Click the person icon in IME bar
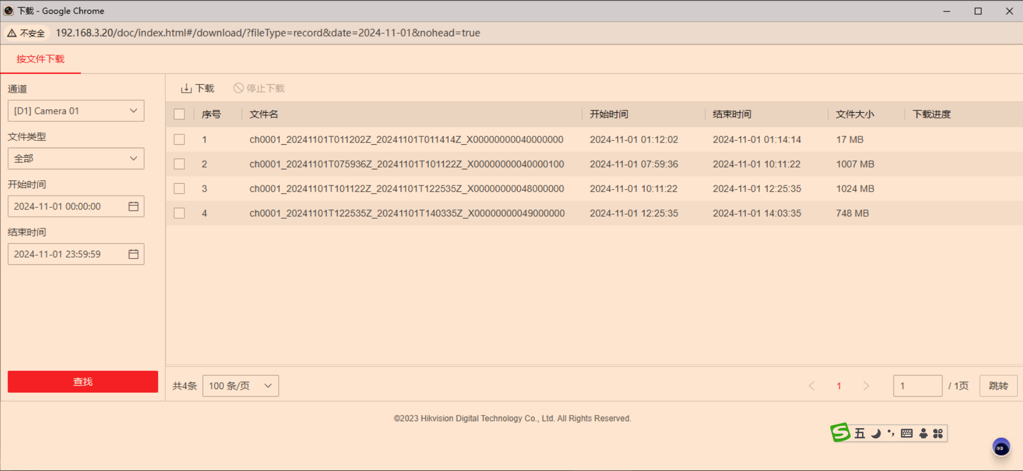 tap(923, 433)
